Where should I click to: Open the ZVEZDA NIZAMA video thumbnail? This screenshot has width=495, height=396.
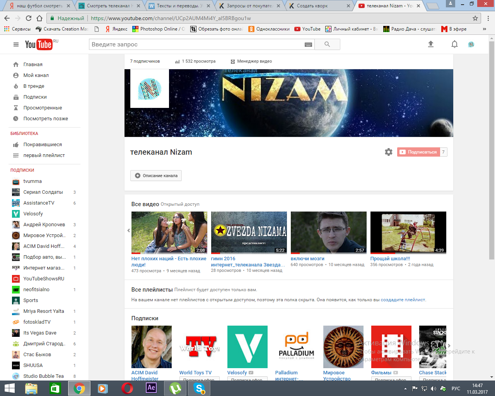(x=249, y=232)
